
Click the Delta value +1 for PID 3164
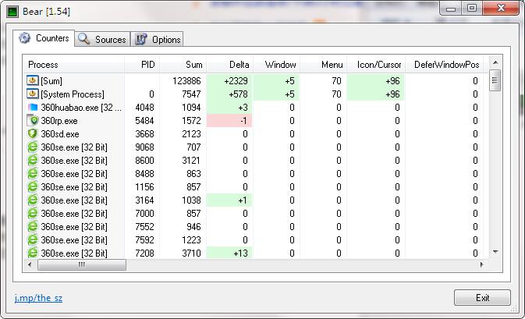[243, 200]
